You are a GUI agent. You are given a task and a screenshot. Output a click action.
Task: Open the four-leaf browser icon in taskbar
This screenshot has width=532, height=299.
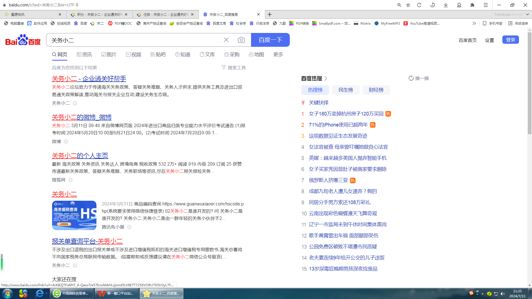point(23,293)
